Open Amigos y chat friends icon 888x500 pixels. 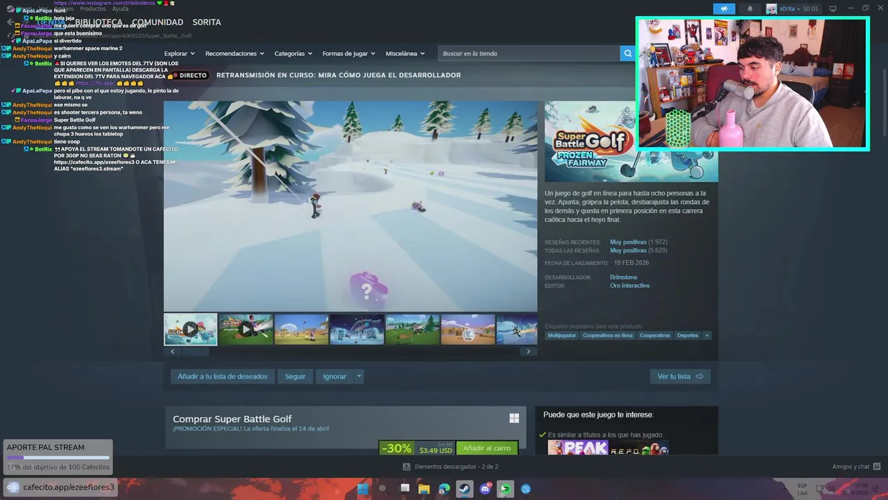click(877, 467)
